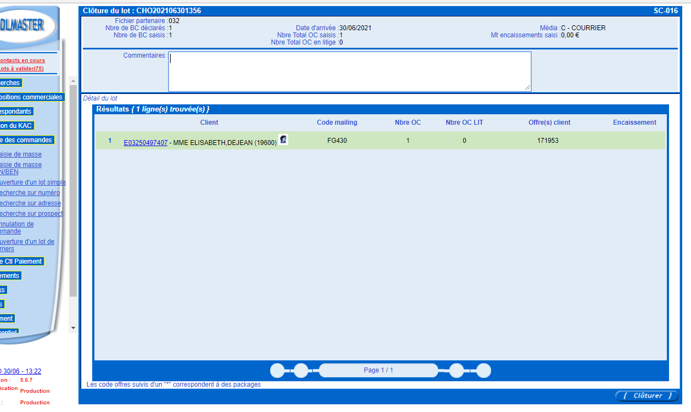Image resolution: width=691 pixels, height=412 pixels.
Task: Go to next page pagination circle
Action: tap(456, 371)
